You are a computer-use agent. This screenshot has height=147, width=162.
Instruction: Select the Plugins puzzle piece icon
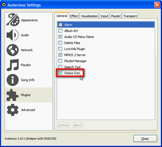click(13, 95)
